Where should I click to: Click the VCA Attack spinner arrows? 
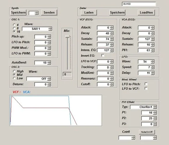pyautogui.click(x=153, y=28)
